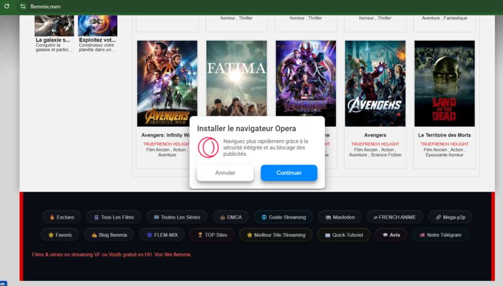Click "Aventure , Science Fiction" genre text
The image size is (503, 286).
(375, 155)
